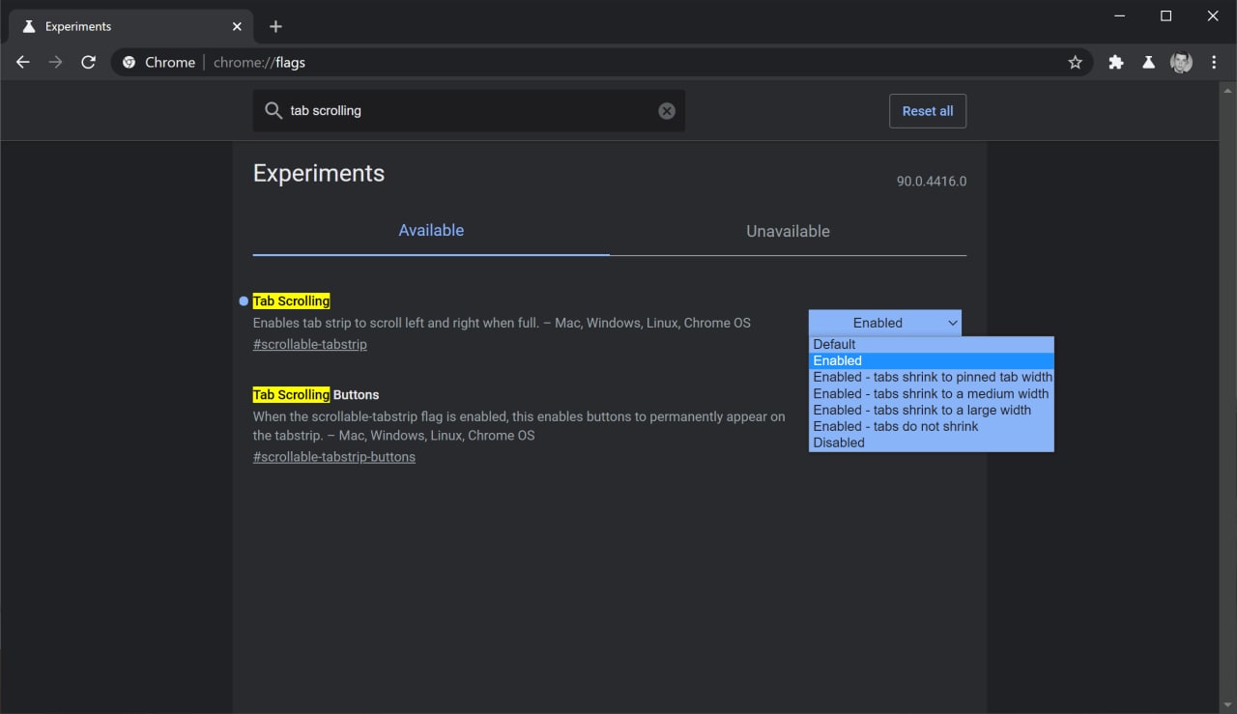Maximize the Chrome window
This screenshot has width=1237, height=714.
(1165, 15)
